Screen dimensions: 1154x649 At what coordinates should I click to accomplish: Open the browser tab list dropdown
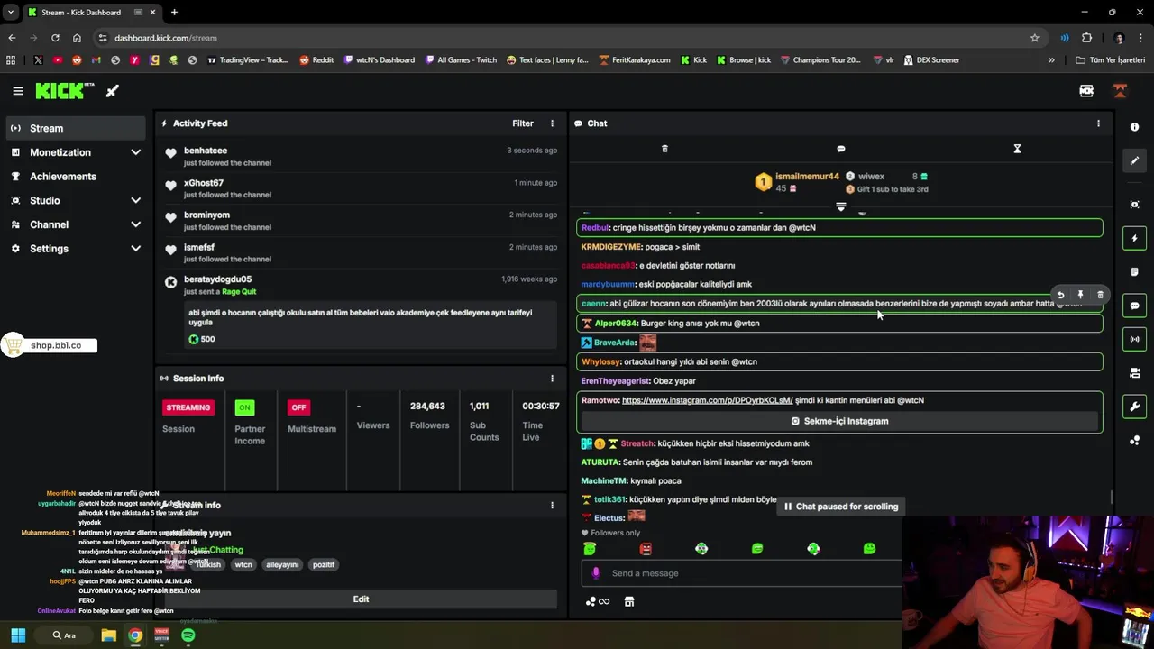pyautogui.click(x=11, y=12)
